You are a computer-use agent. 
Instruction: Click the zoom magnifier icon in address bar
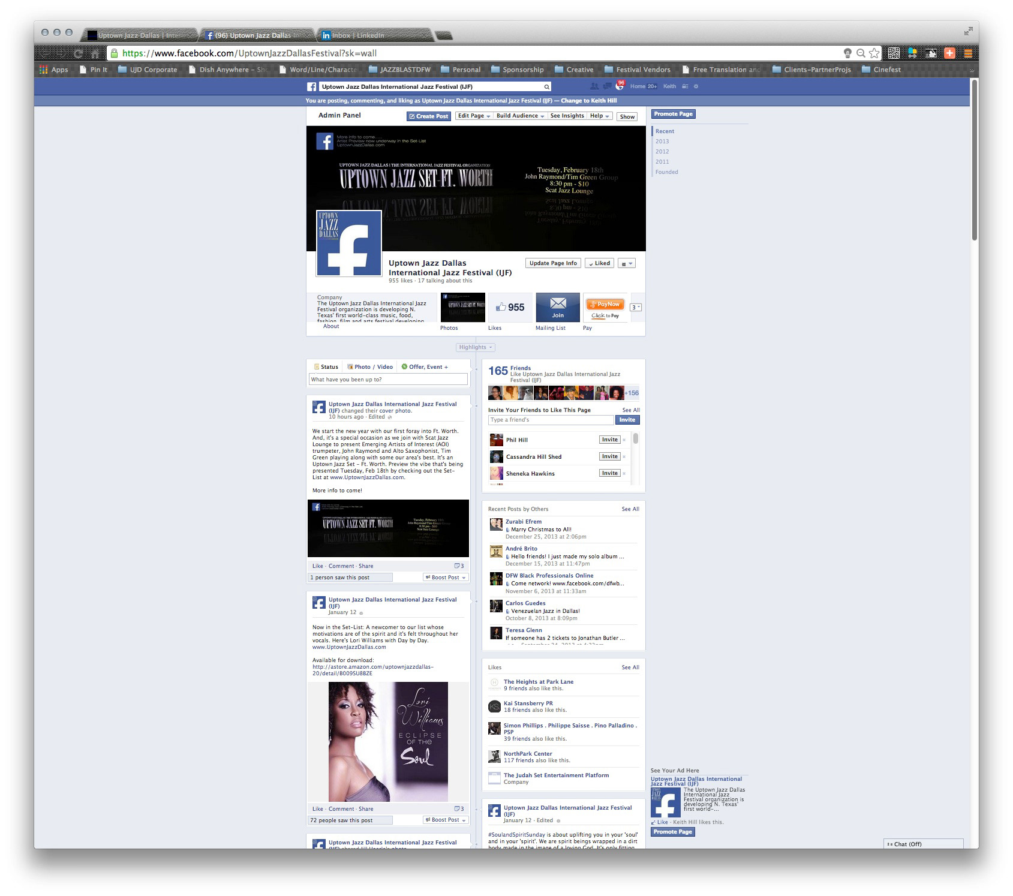tap(861, 53)
